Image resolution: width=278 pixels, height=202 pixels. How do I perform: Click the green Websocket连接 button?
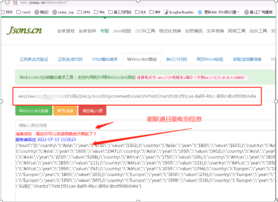[x=34, y=111]
